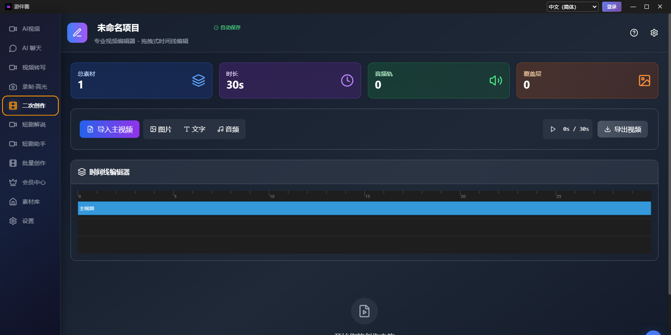Click the 导入主视频 button
671x335 pixels.
(x=110, y=129)
